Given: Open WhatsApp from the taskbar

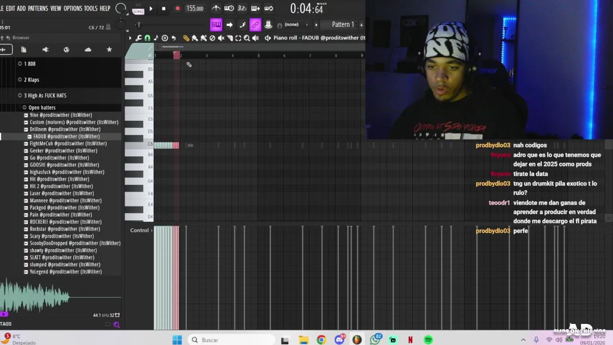Looking at the screenshot, I should pos(375,340).
